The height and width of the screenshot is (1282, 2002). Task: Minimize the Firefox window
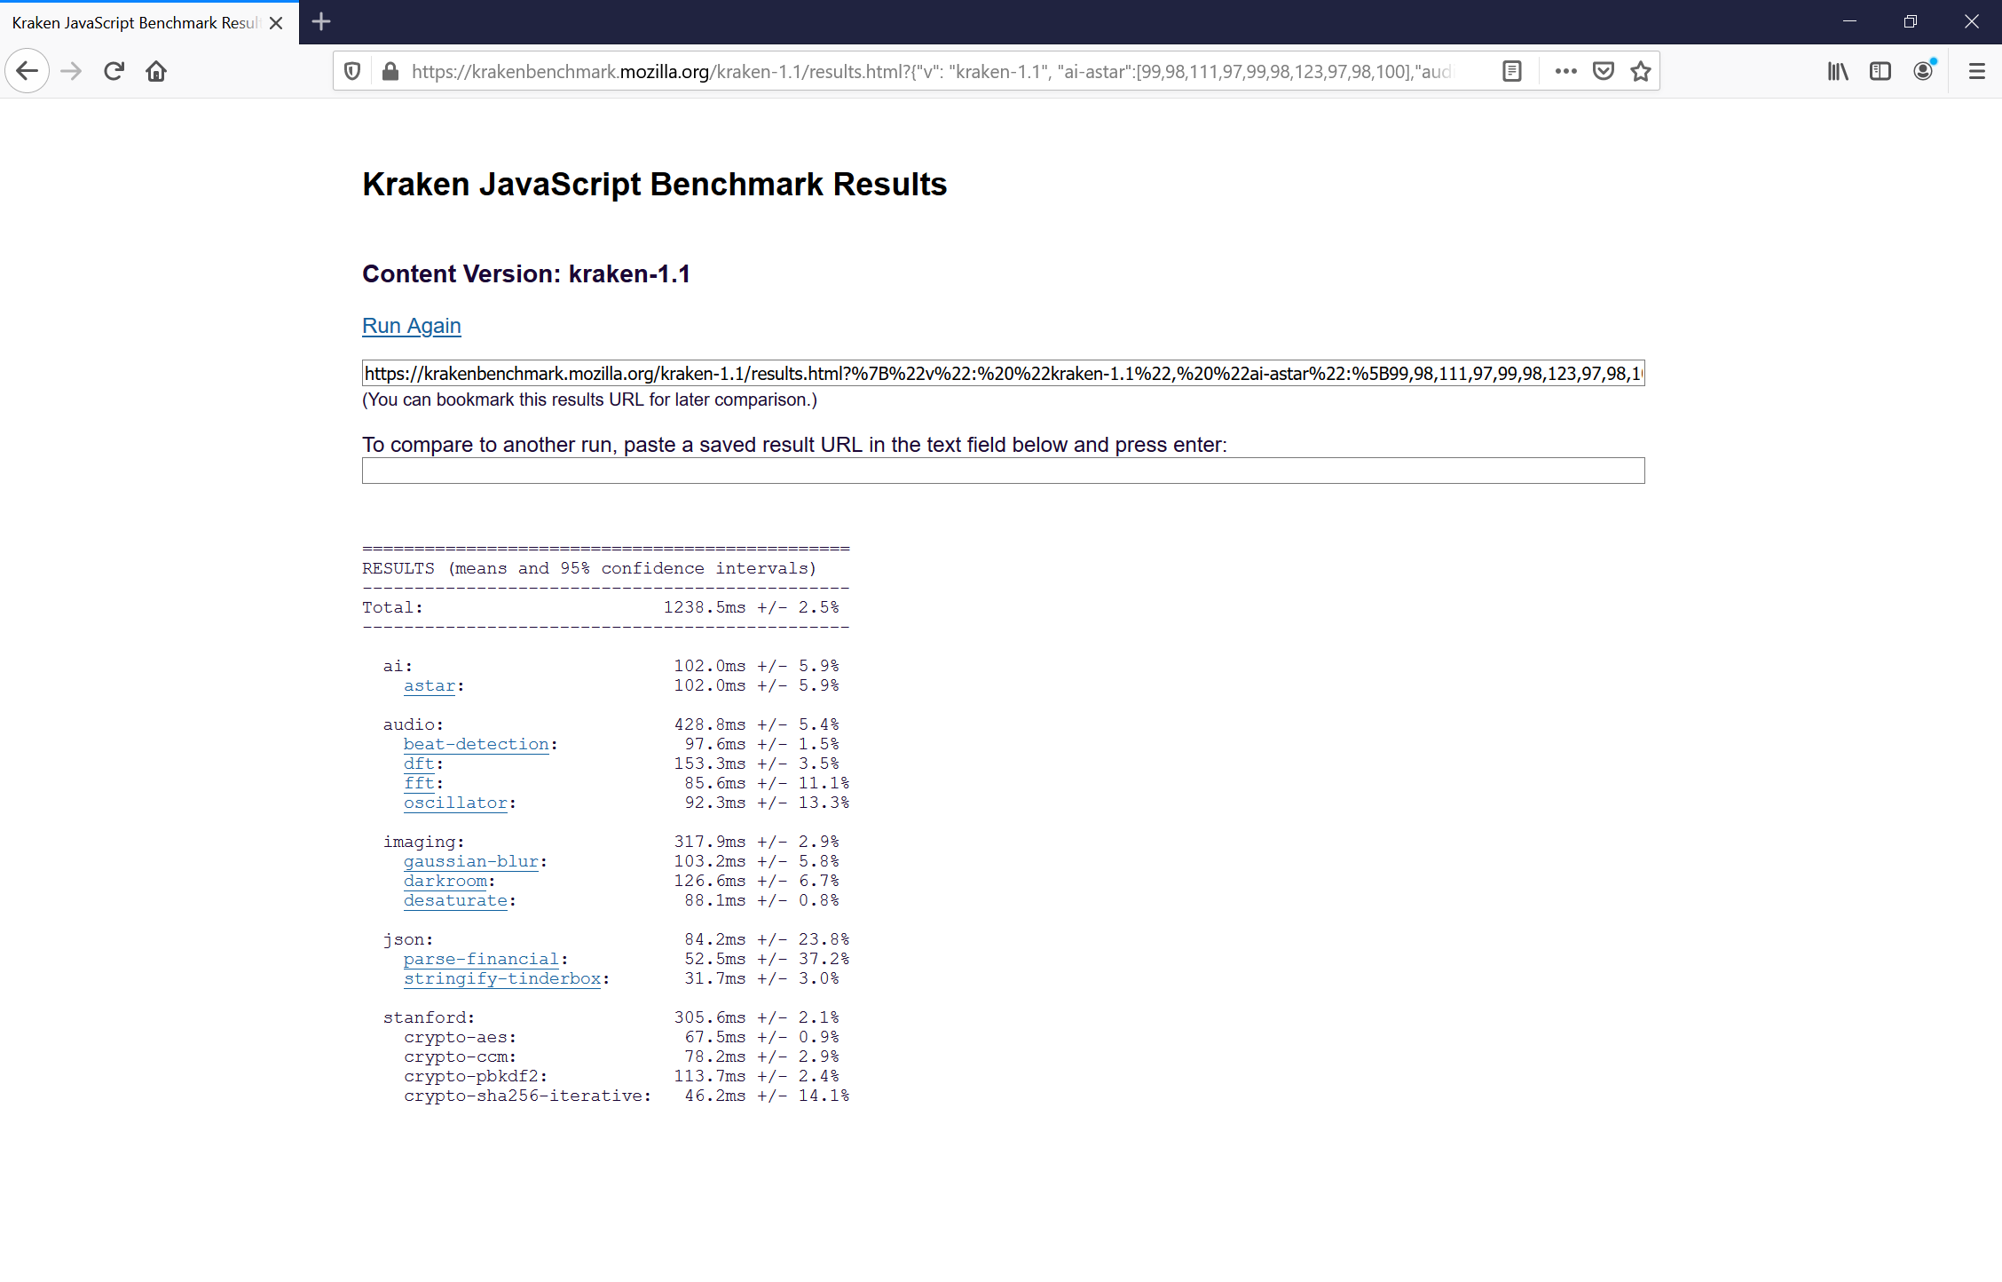[x=1850, y=22]
